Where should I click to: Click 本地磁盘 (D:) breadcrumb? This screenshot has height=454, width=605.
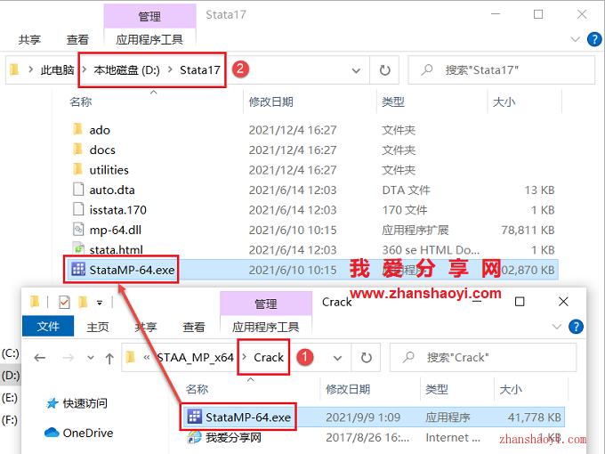126,69
